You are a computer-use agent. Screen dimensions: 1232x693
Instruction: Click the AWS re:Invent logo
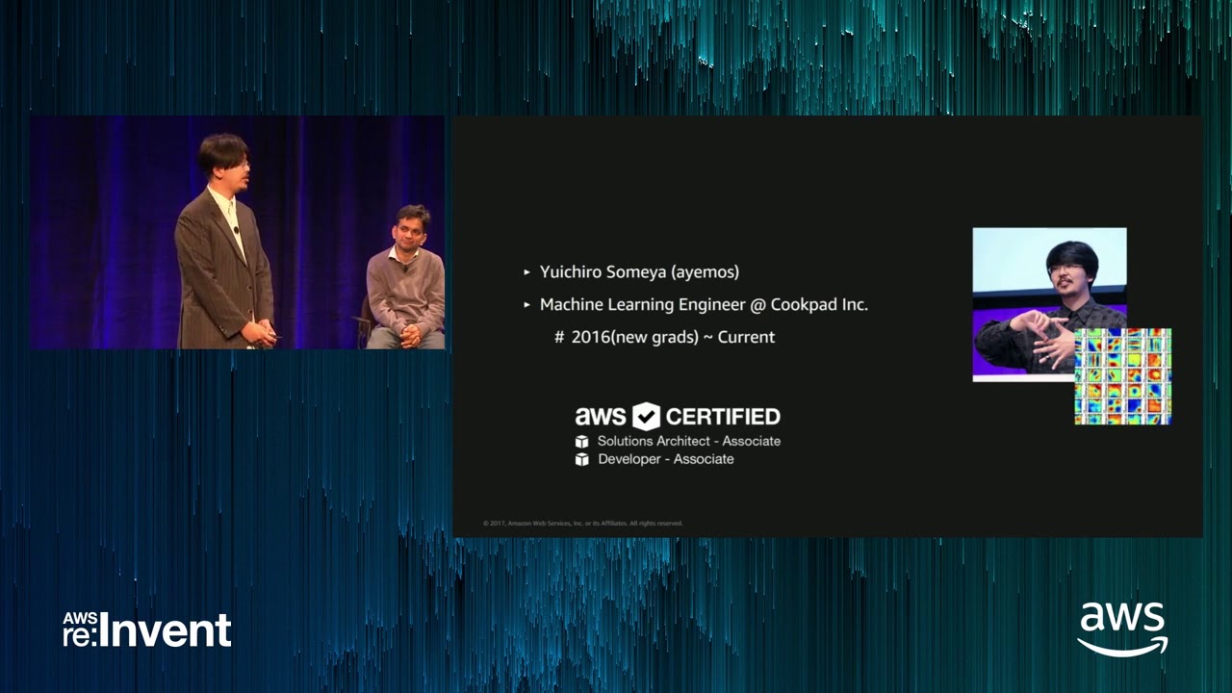[x=147, y=630]
